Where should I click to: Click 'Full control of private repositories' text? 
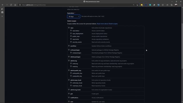point(102,28)
